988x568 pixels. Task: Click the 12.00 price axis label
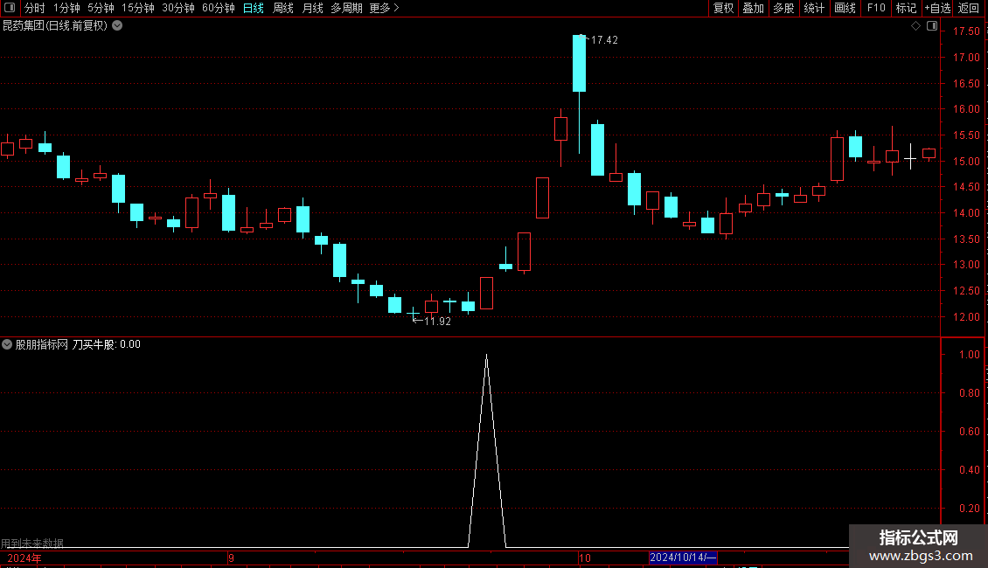[966, 316]
